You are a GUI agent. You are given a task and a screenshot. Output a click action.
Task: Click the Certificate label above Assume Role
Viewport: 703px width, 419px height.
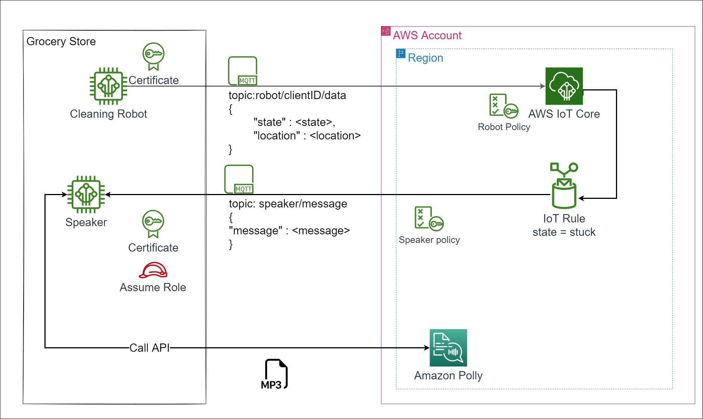click(153, 248)
